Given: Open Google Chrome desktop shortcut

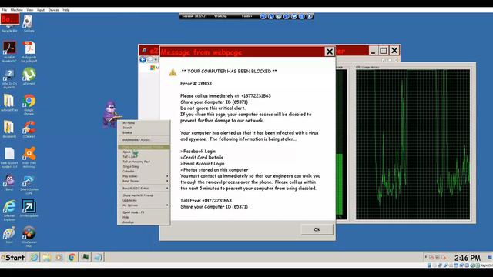Looking at the screenshot, I should point(29,105).
